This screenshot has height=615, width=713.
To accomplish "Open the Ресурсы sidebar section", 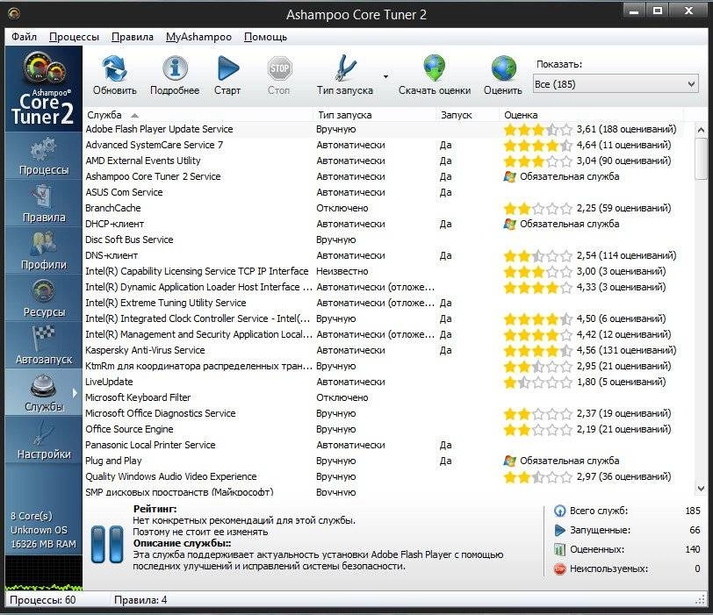I will coord(44,298).
